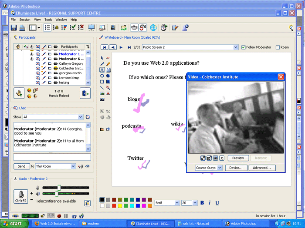Open the View menu
The width and height of the screenshot is (305, 228).
37,20
